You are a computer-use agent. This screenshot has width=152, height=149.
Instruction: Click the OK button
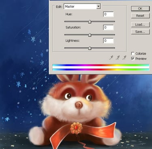[x=140, y=9]
